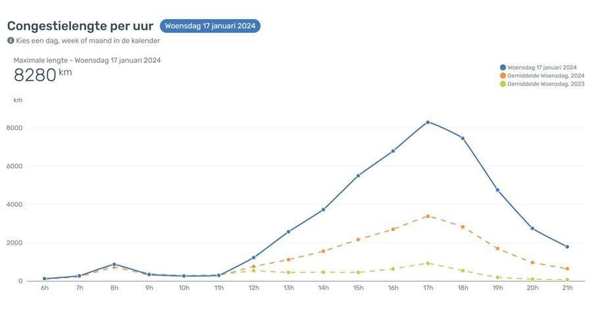Click the 'Congestielengte per uur' heading
This screenshot has height=333, width=592.
80,26
